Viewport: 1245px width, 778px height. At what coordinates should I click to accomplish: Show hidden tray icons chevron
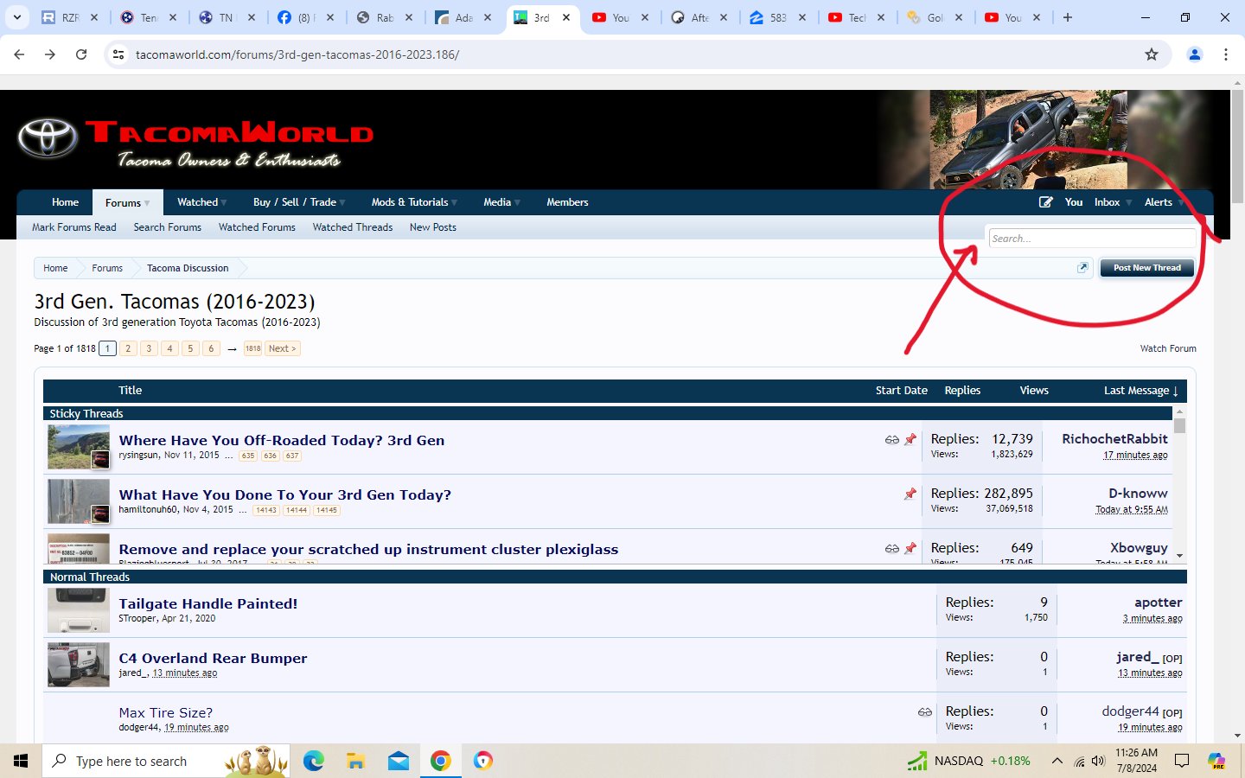point(1057,761)
